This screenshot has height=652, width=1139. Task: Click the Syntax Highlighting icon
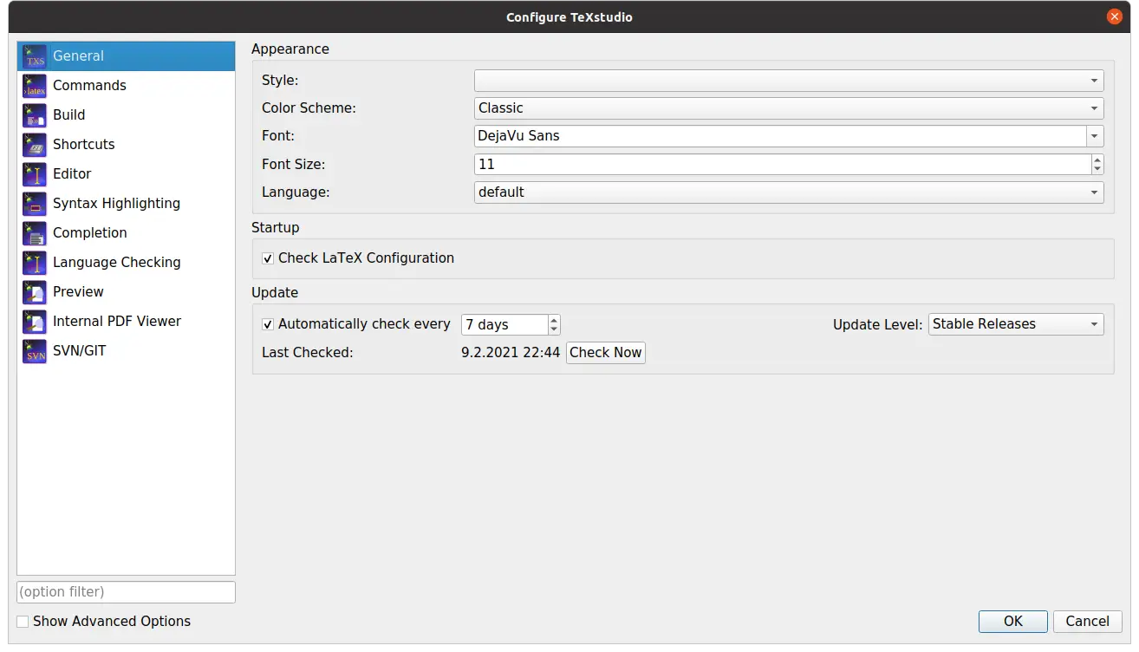tap(35, 204)
